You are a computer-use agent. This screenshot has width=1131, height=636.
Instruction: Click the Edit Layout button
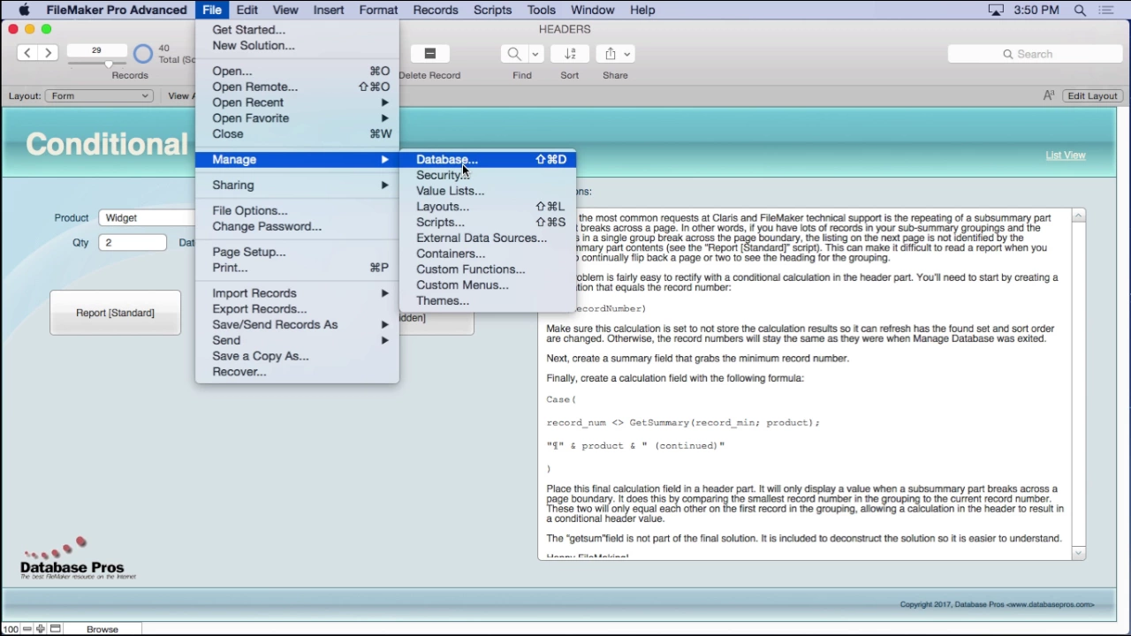[1093, 95]
